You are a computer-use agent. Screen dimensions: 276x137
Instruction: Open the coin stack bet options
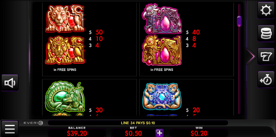[266, 34]
